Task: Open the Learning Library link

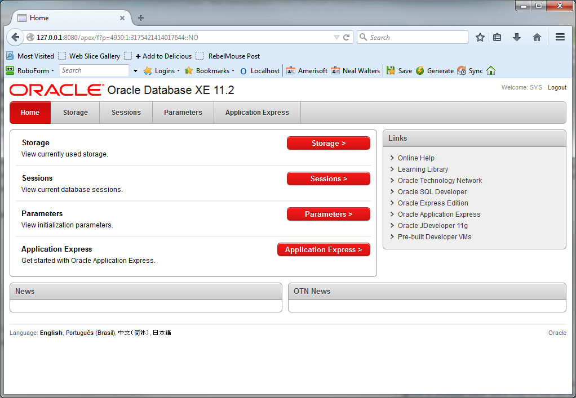Action: click(423, 169)
